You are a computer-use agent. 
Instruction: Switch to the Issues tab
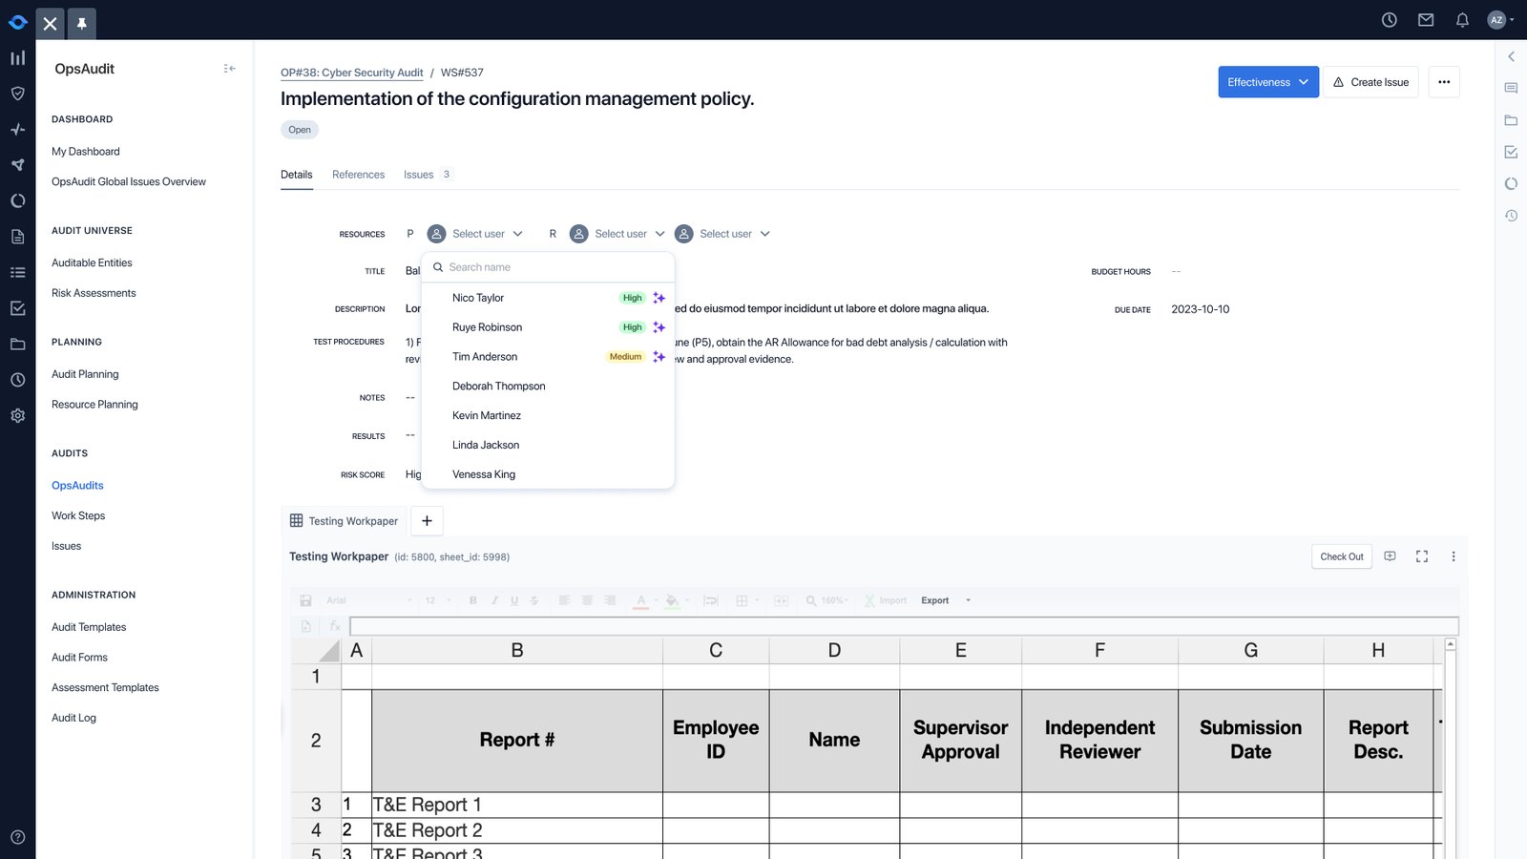(x=426, y=175)
